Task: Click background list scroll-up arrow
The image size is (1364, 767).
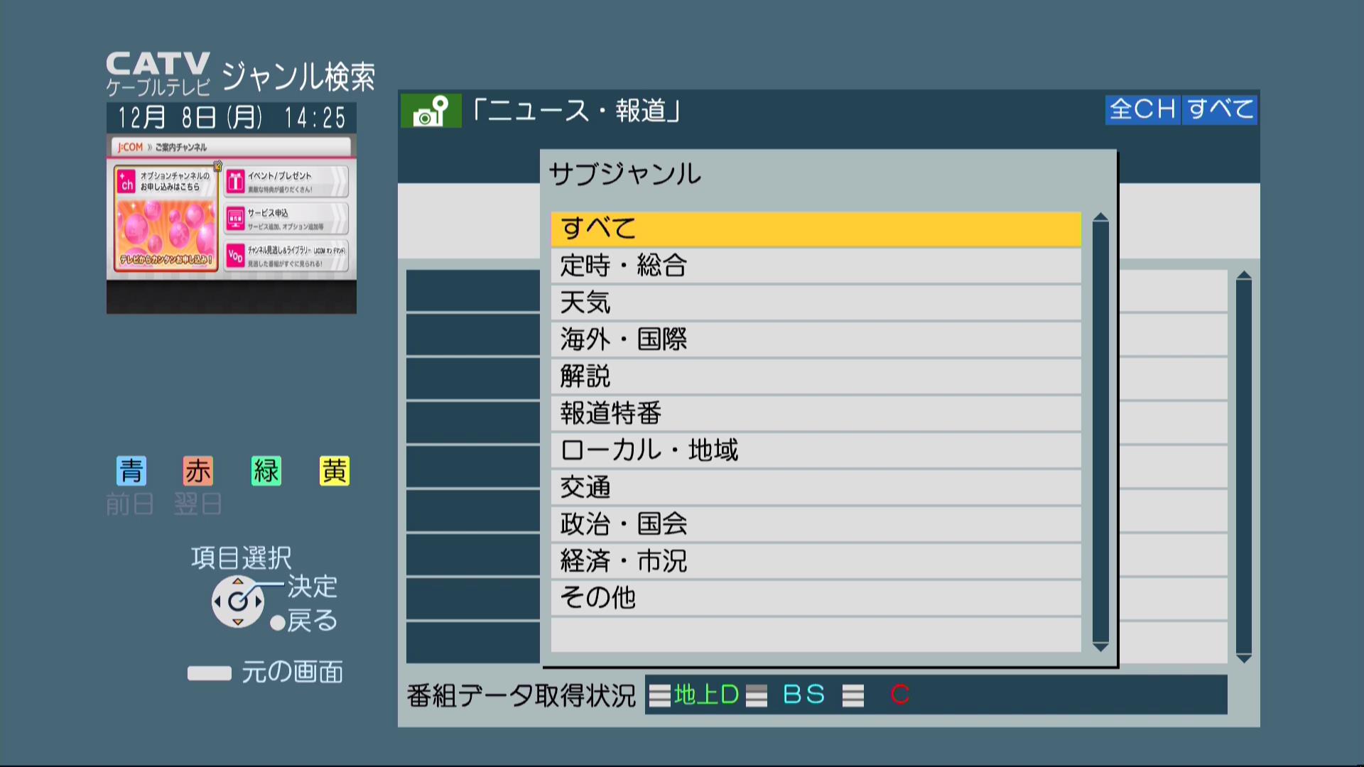Action: (1243, 276)
